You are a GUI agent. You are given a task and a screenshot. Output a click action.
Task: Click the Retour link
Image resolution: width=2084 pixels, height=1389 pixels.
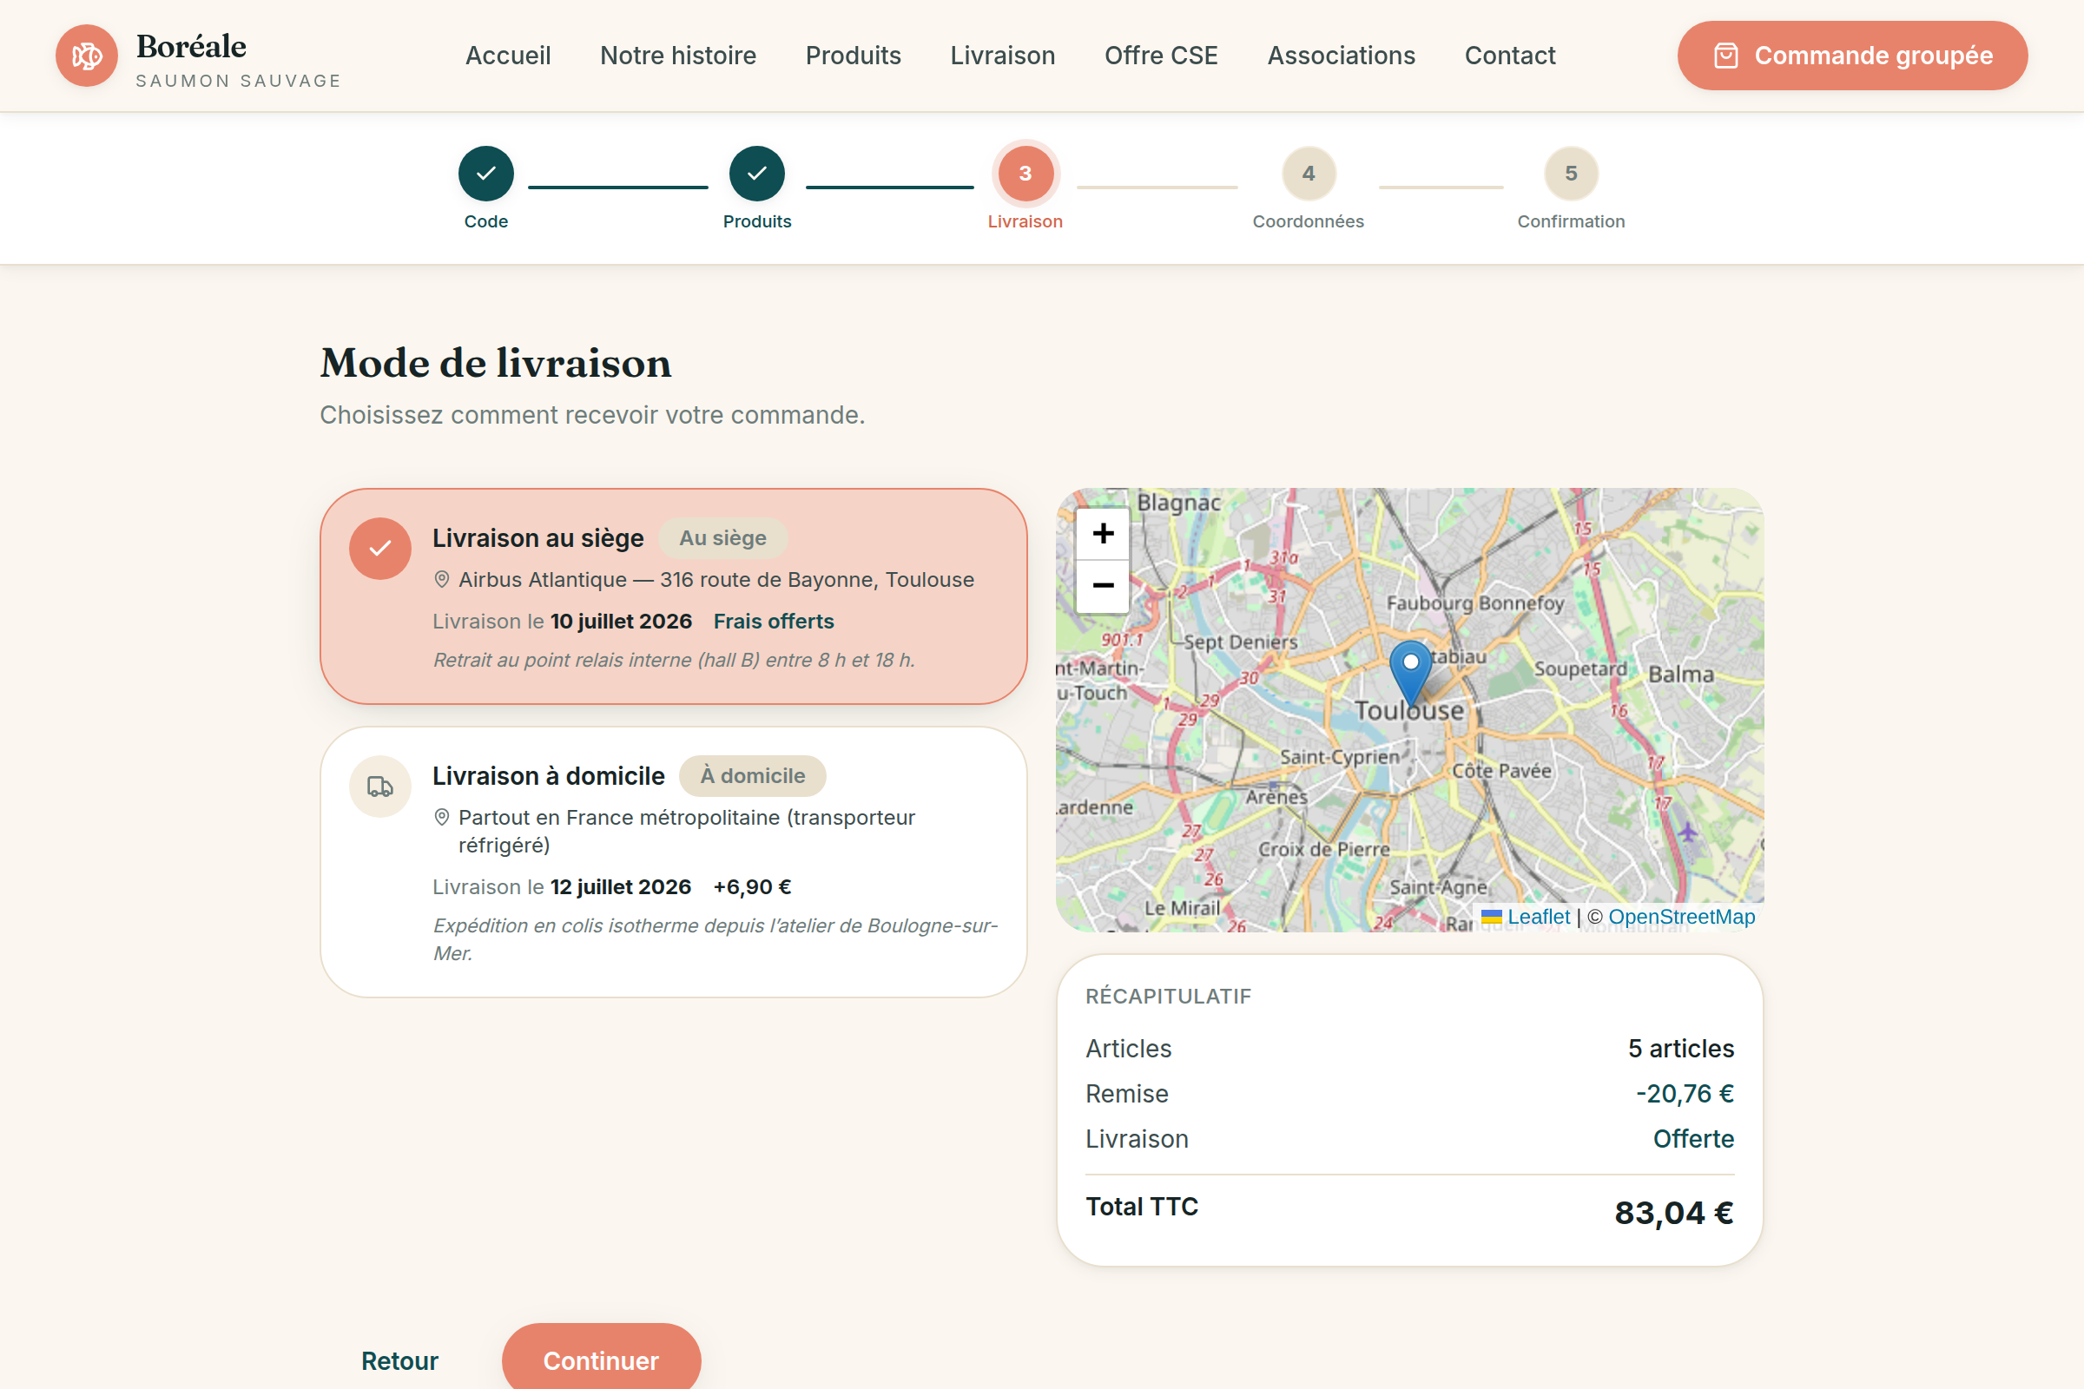click(x=399, y=1360)
